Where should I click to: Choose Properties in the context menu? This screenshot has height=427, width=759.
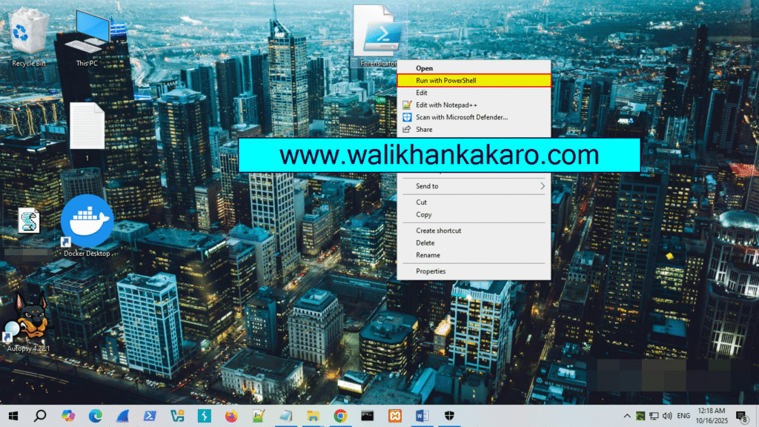pyautogui.click(x=431, y=271)
